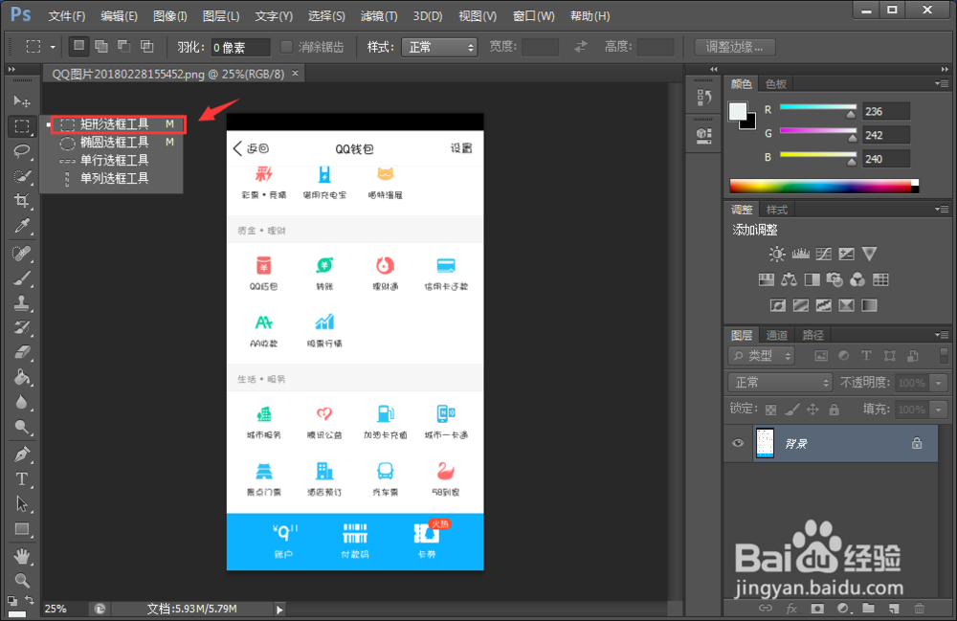Image resolution: width=957 pixels, height=621 pixels.
Task: Switch to the 路径 tab
Action: pos(812,335)
